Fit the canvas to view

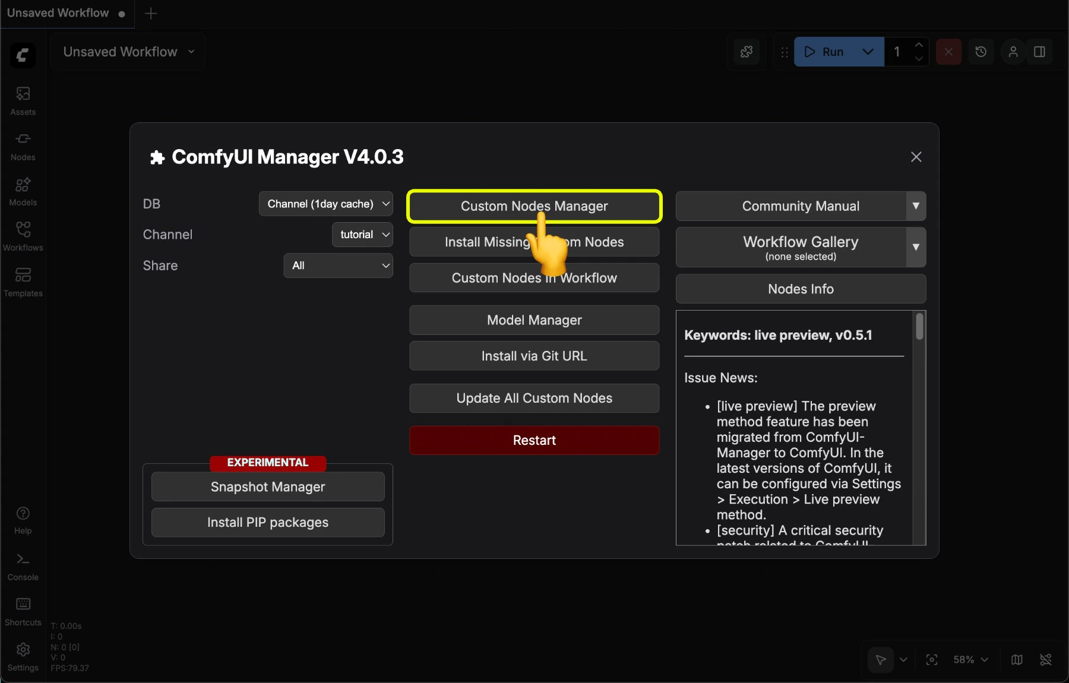tap(931, 660)
